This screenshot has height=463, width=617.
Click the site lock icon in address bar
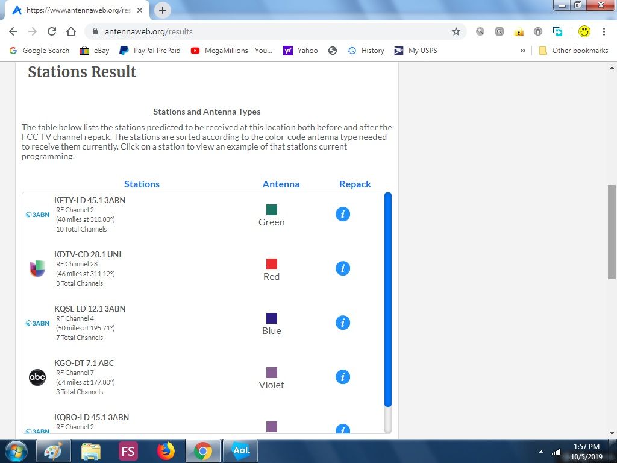95,31
